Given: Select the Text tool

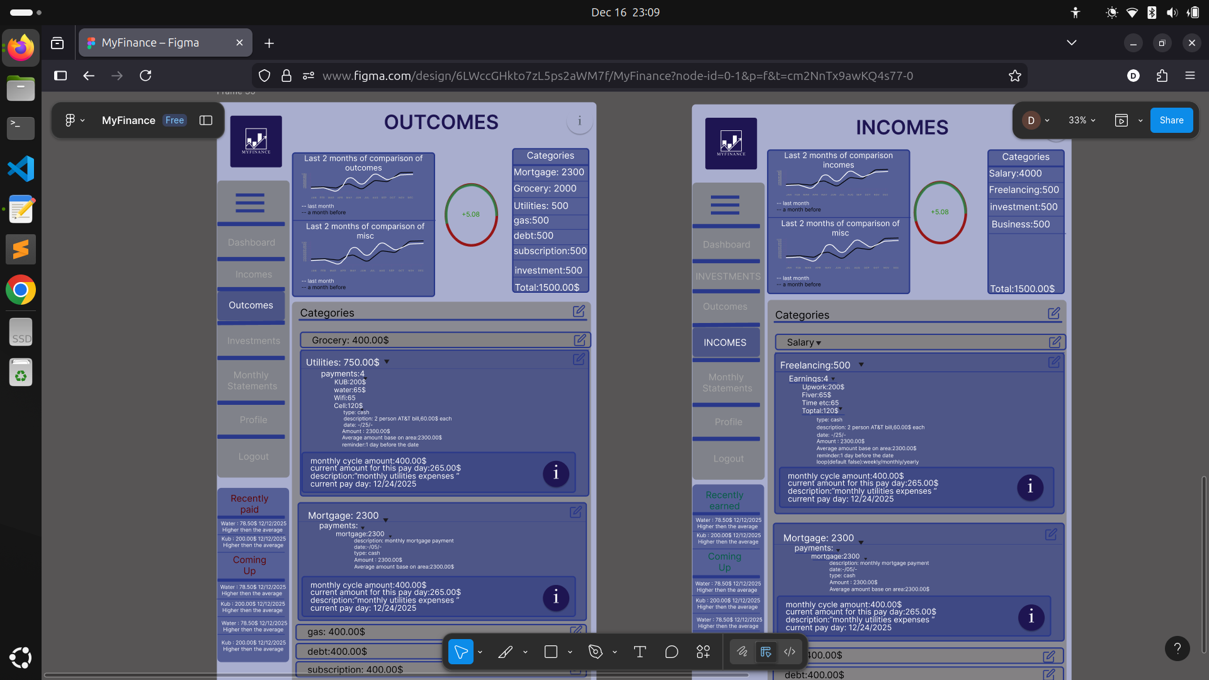Looking at the screenshot, I should tap(640, 652).
